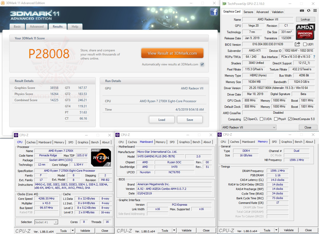Click the AMD Radeon Graphics logo in GPU-Z
319x234 pixels.
click(x=305, y=32)
